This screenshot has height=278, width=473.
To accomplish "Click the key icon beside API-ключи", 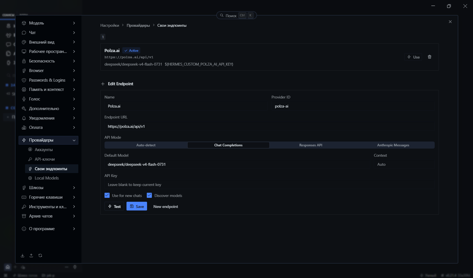I will point(30,159).
